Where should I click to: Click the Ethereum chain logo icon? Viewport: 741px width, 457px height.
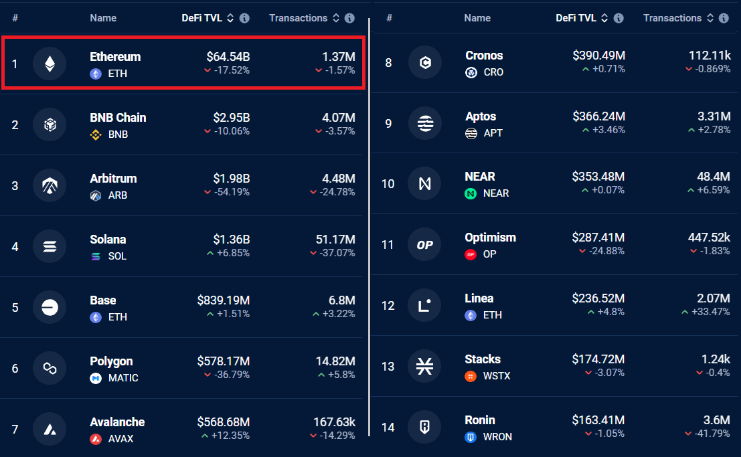pyautogui.click(x=50, y=64)
